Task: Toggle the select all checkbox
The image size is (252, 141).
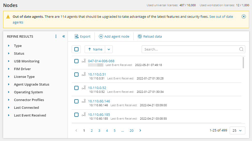Action: point(76,49)
